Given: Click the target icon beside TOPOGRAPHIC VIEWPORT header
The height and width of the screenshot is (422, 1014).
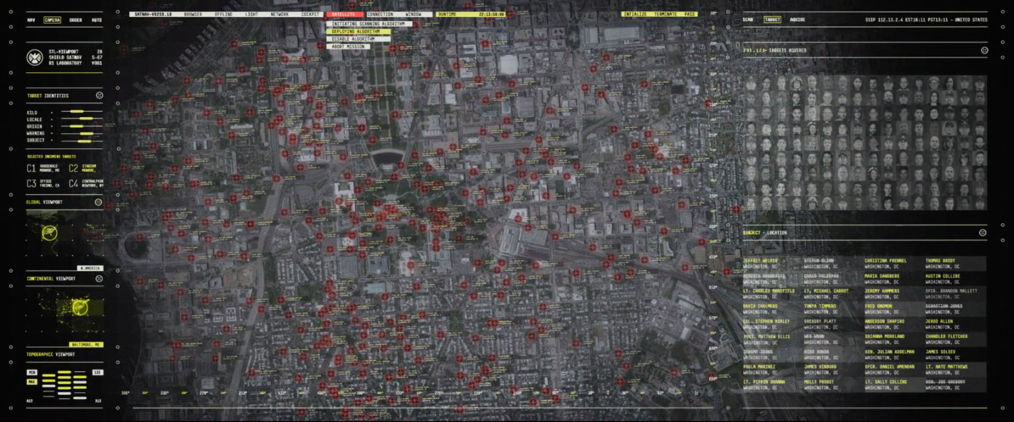Looking at the screenshot, I should (99, 354).
